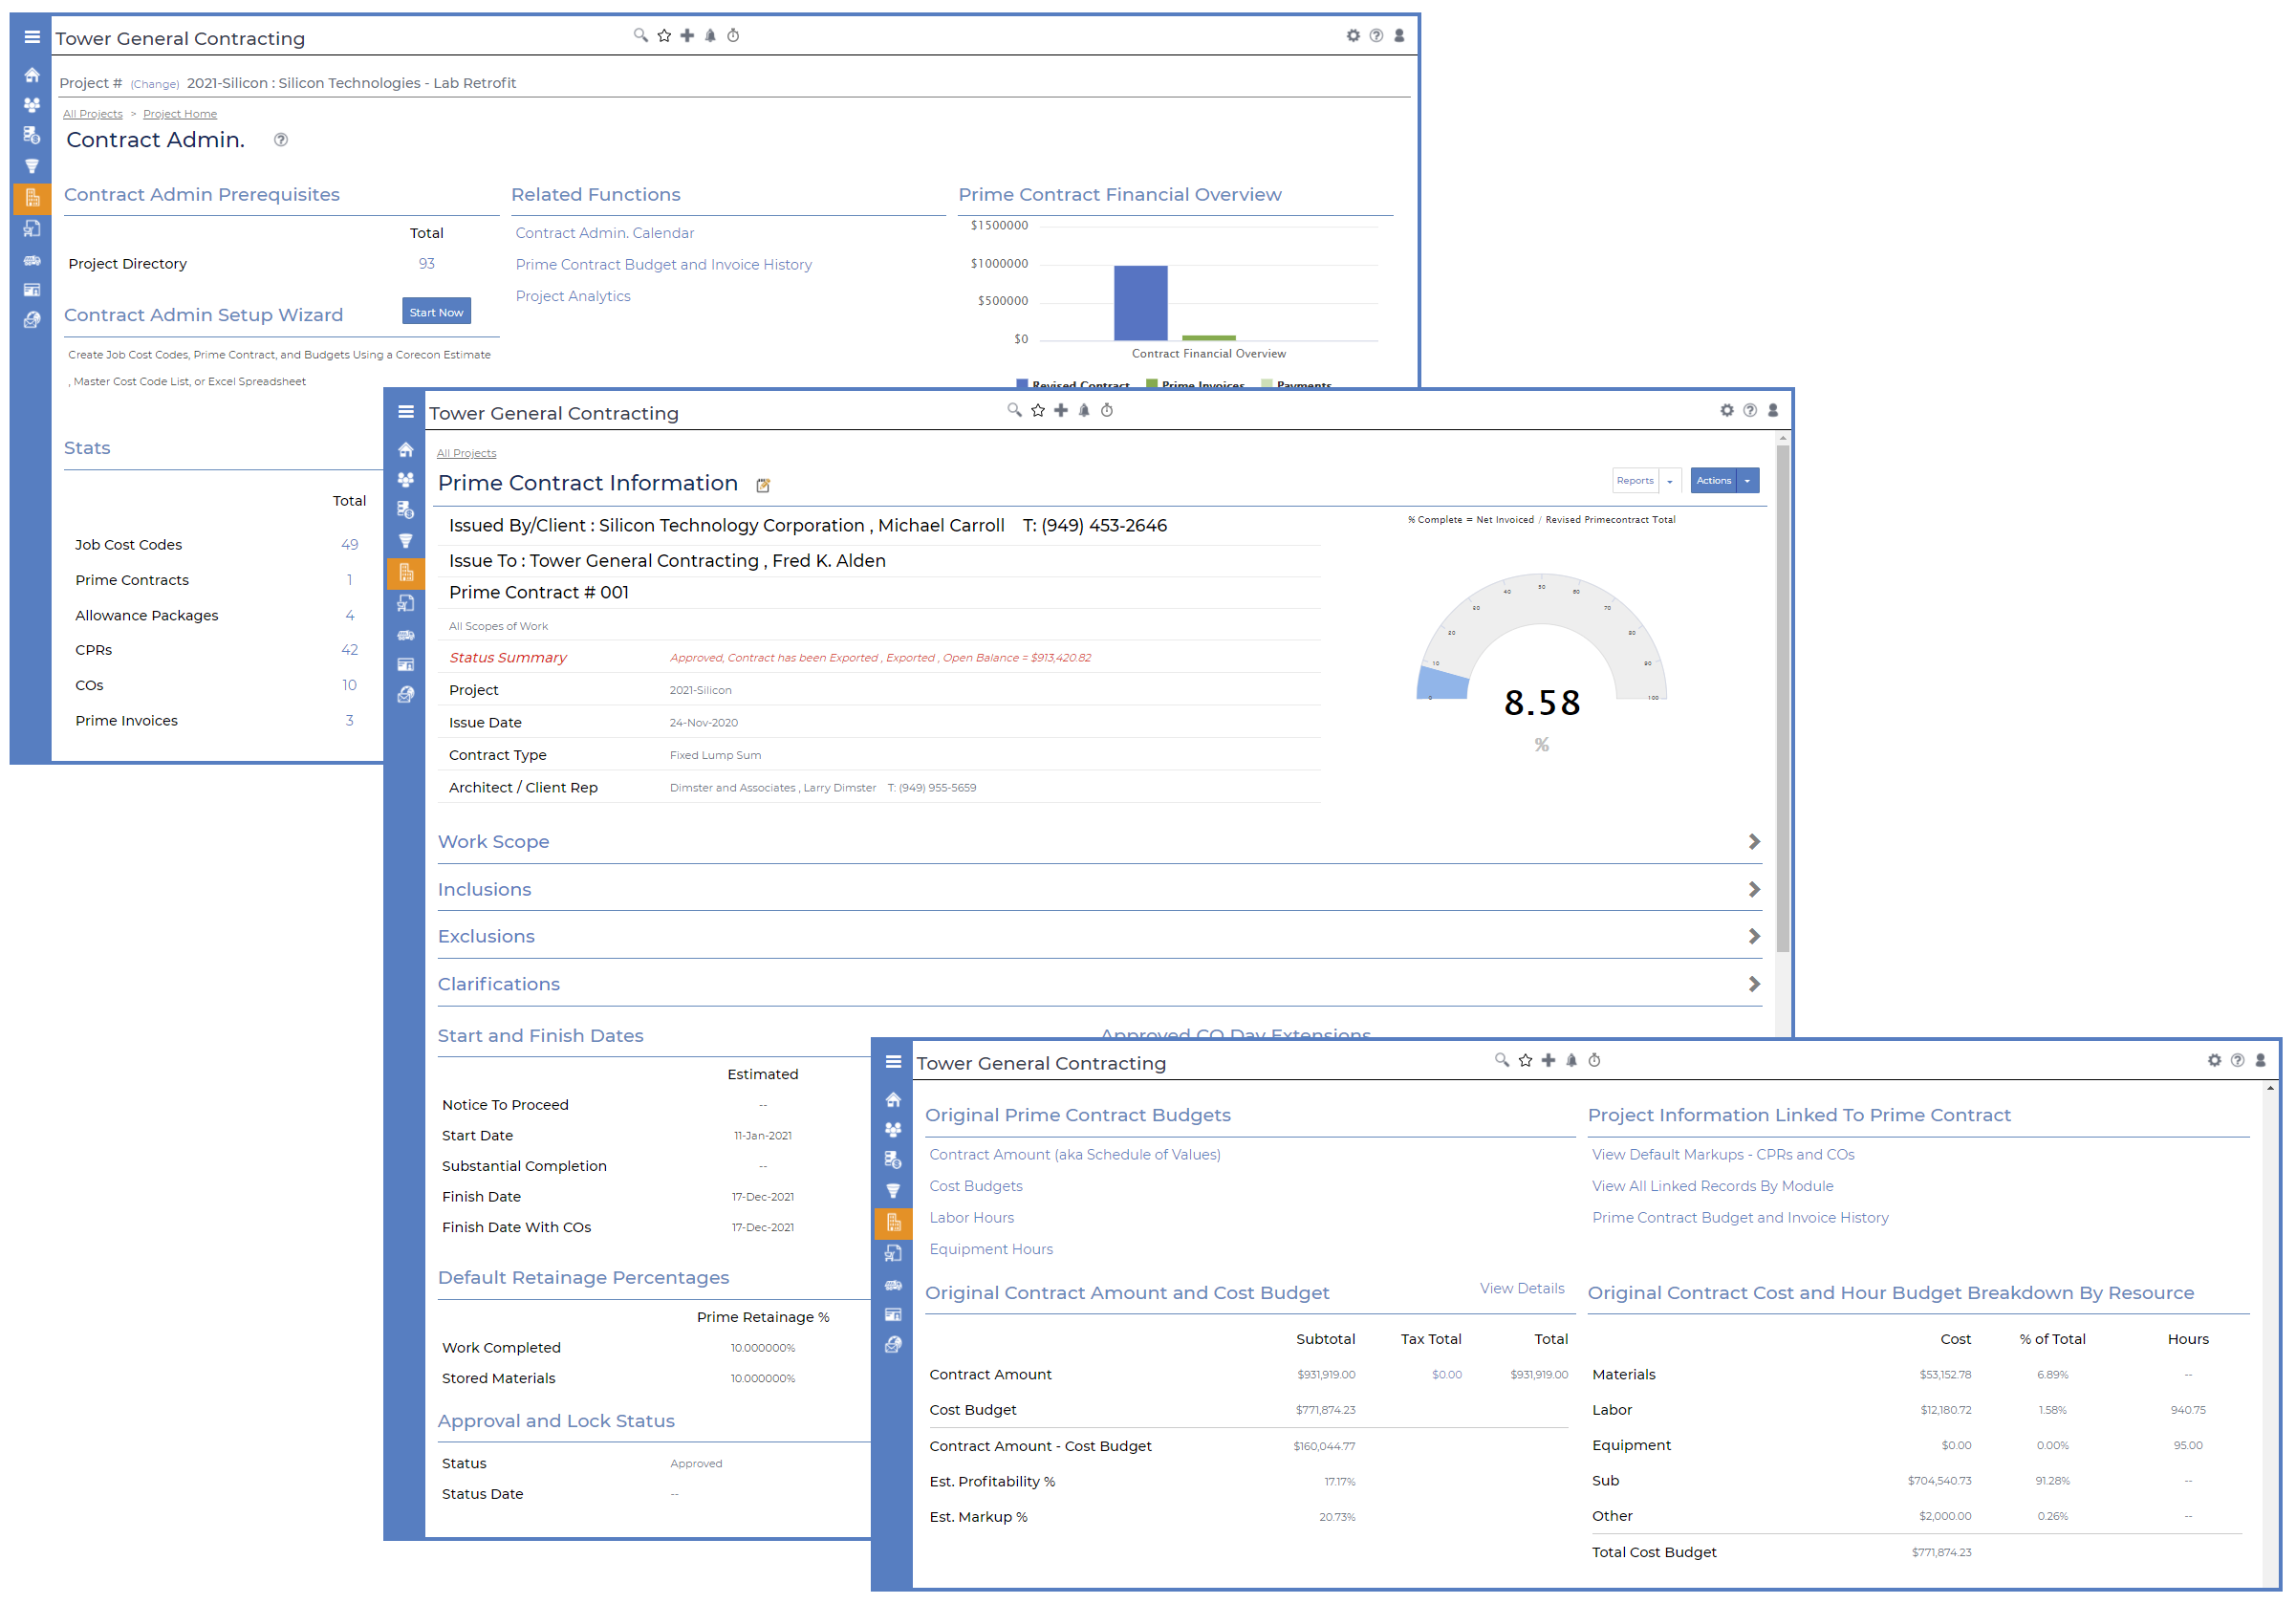The height and width of the screenshot is (1604, 2296).
Task: Click the notification bell in bottom window
Action: pyautogui.click(x=1571, y=1060)
